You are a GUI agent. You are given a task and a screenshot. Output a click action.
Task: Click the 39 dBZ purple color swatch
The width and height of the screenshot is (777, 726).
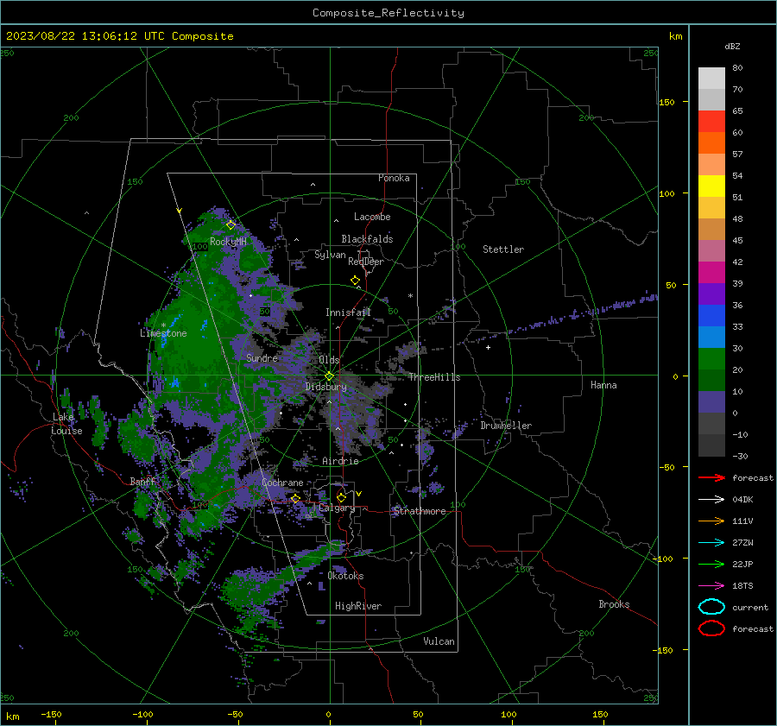(711, 294)
